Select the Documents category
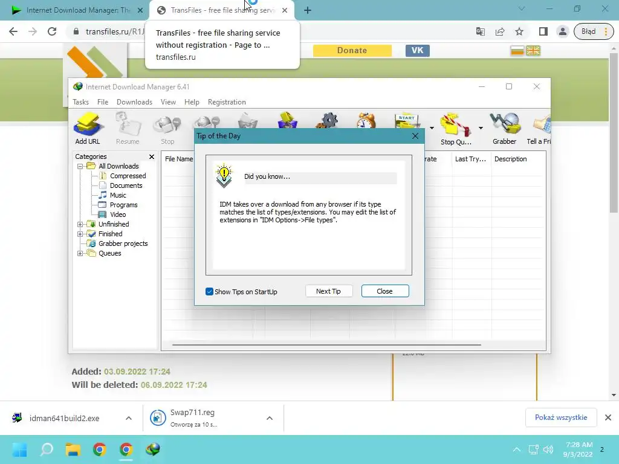The height and width of the screenshot is (464, 619). [126, 185]
